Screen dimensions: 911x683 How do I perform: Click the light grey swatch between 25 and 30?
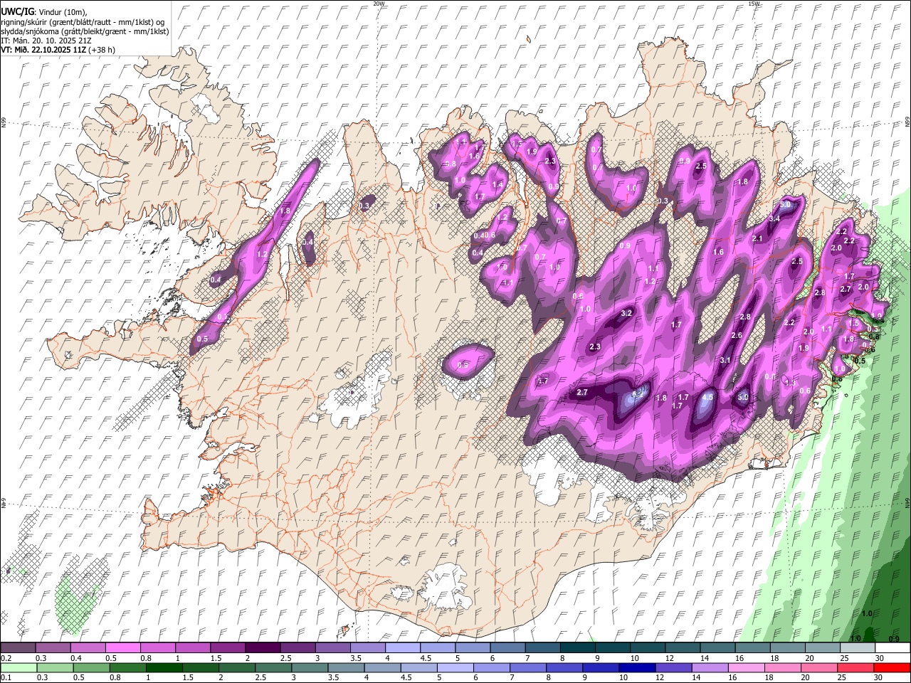coord(858,647)
